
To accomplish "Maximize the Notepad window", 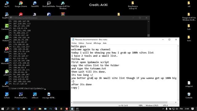I will [x=169, y=39].
